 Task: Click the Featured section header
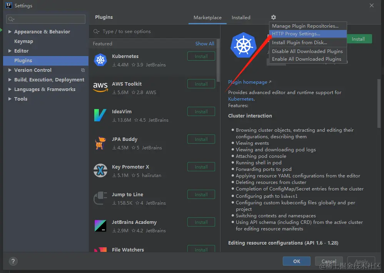coord(102,44)
